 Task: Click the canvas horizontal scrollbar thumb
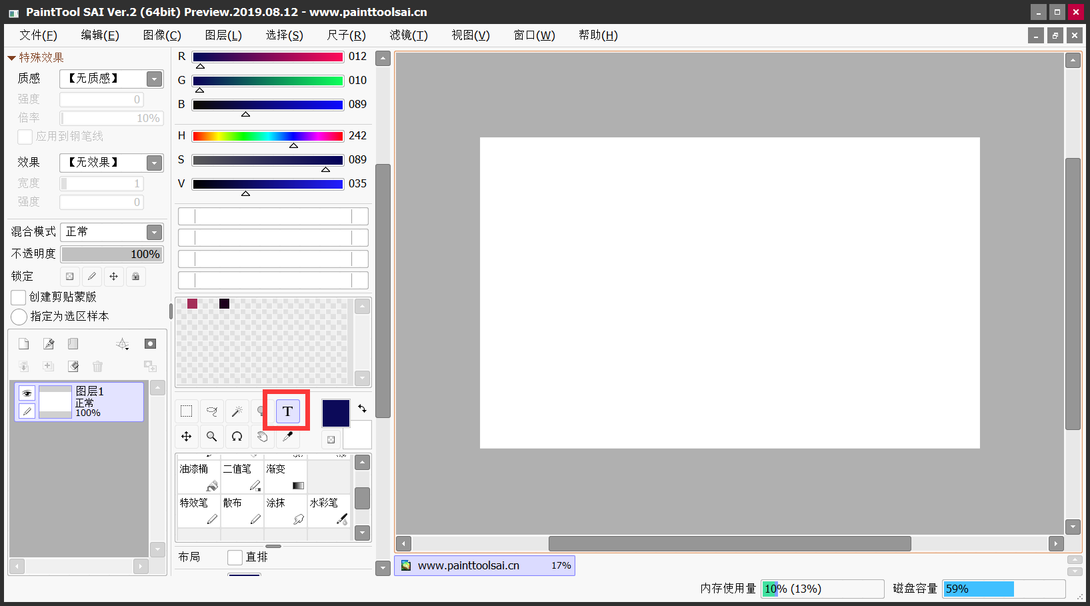(x=729, y=543)
